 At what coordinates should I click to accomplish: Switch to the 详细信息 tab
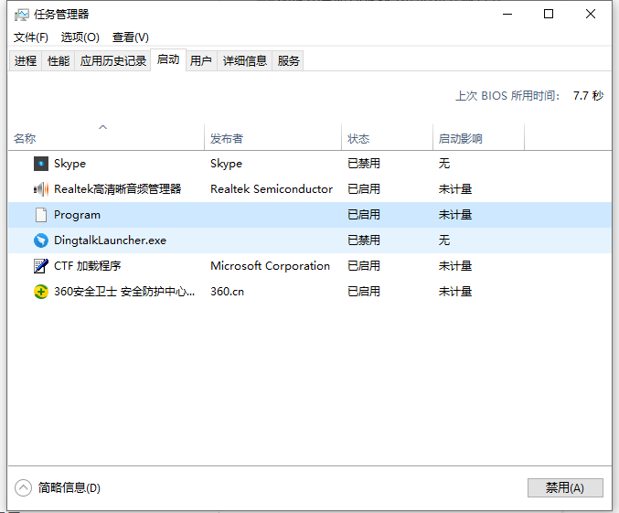click(245, 61)
